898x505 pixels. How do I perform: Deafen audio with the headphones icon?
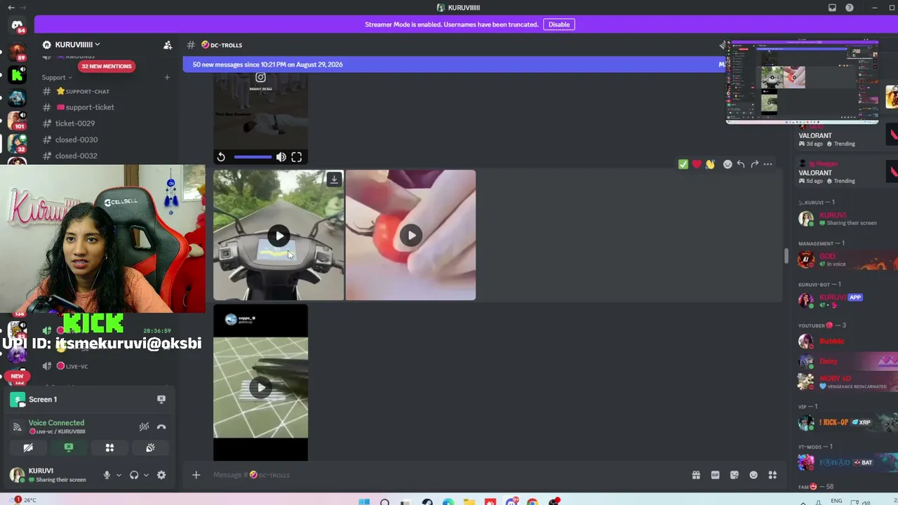134,475
